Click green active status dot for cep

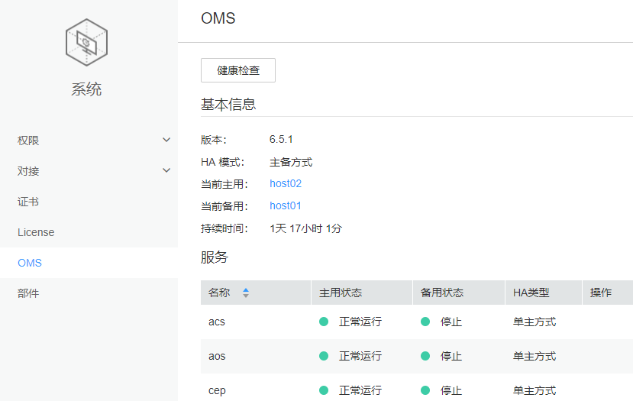pos(324,390)
